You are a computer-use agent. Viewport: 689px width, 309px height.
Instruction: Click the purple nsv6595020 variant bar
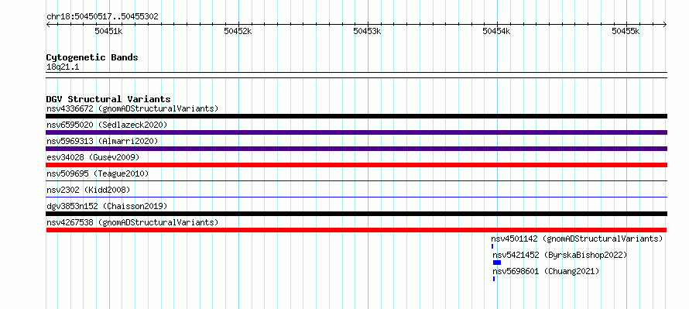coord(356,132)
